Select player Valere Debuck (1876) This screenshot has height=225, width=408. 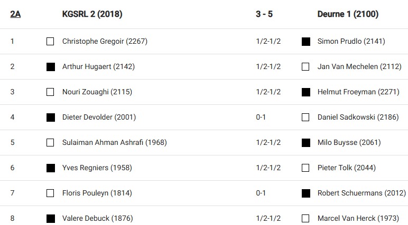click(97, 218)
